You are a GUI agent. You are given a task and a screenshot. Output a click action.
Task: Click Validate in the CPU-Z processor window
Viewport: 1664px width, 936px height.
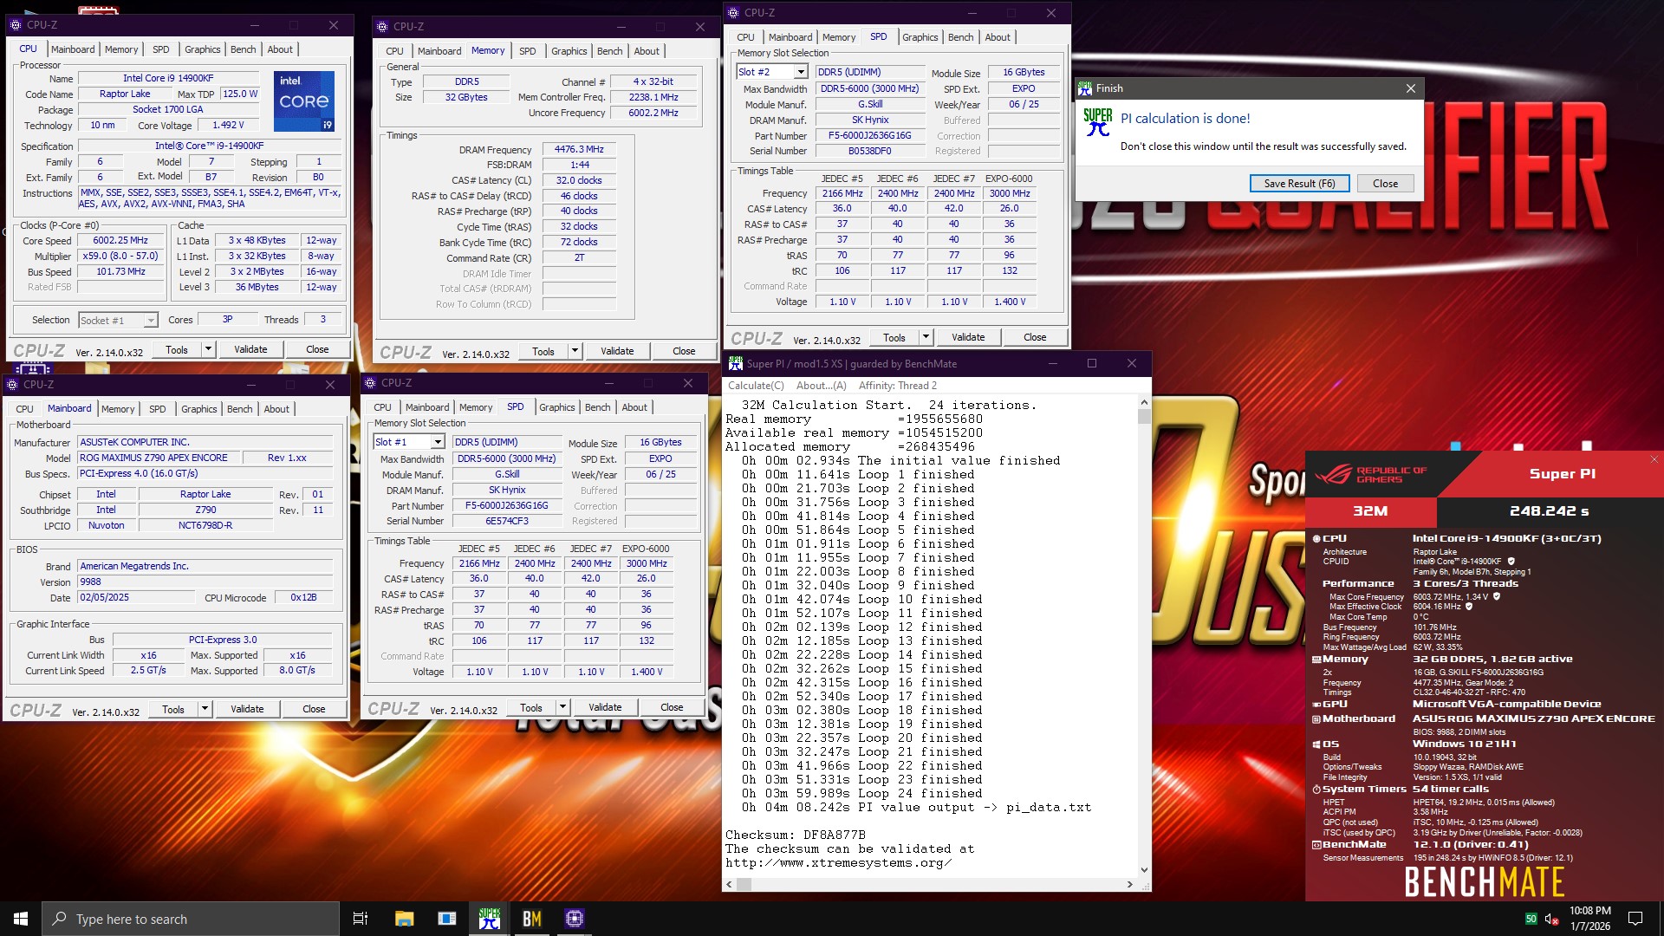(250, 349)
